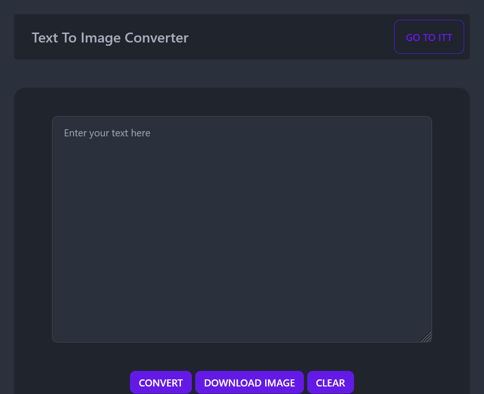Screen dimensions: 484x394
Task: Click the textarea resize grip icon
Action: pos(426,336)
